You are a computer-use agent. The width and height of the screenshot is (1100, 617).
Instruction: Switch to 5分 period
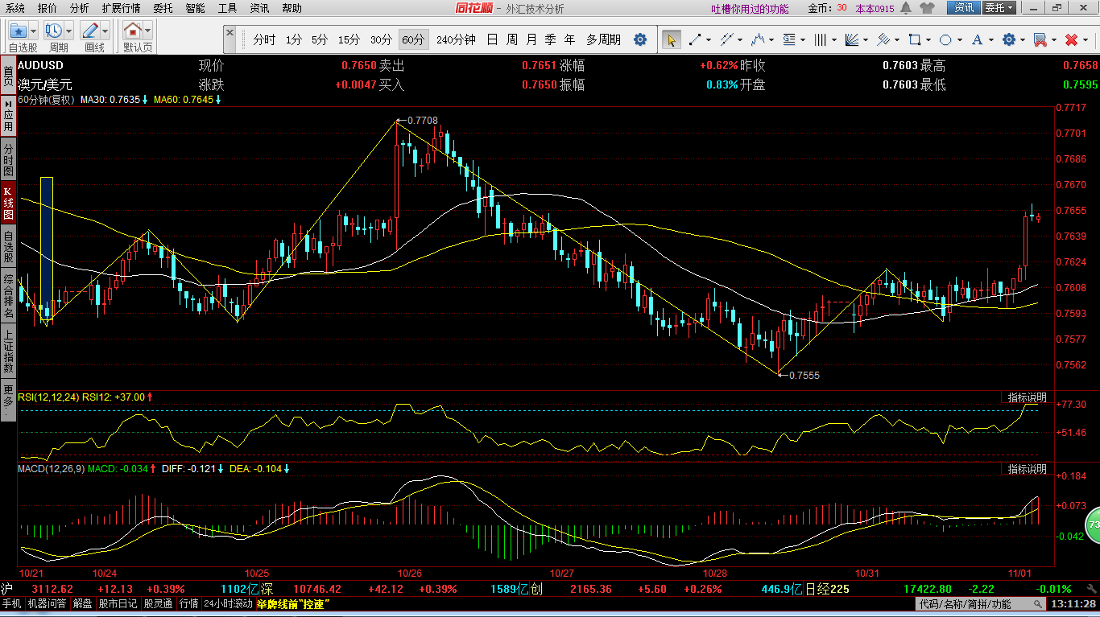[x=320, y=39]
